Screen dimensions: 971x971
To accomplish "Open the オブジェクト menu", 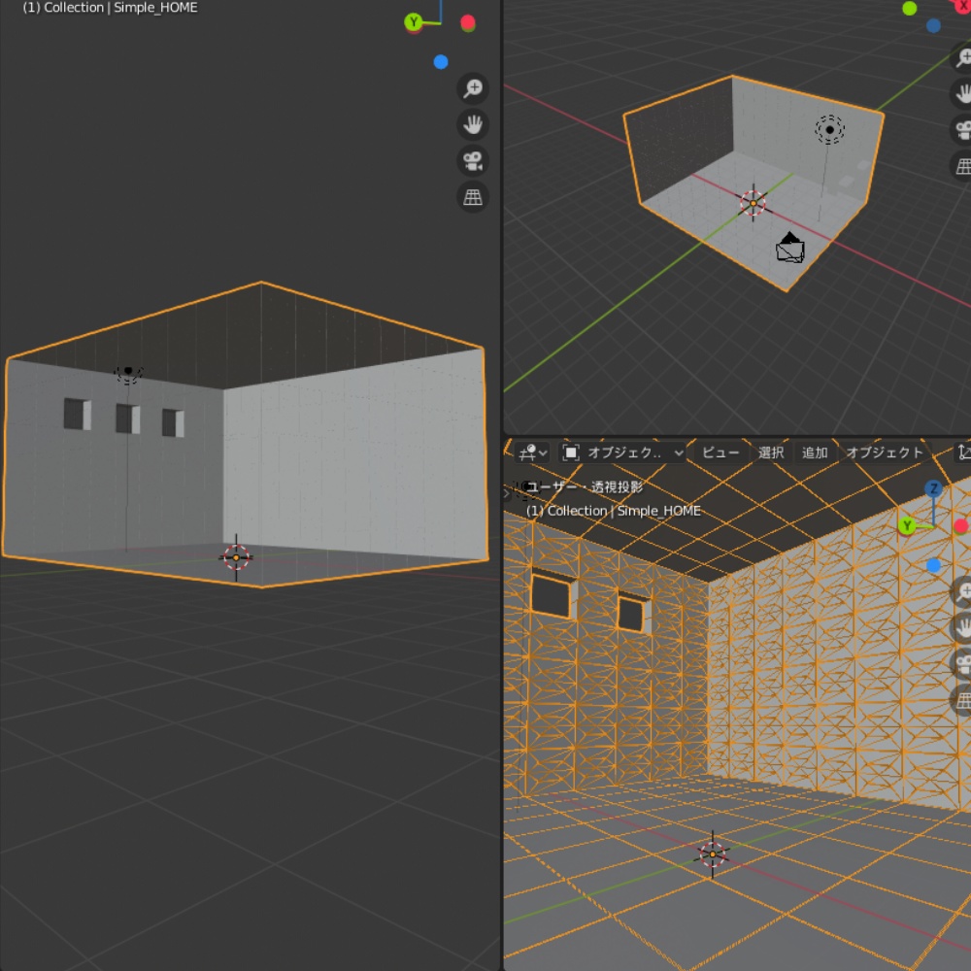I will [885, 452].
